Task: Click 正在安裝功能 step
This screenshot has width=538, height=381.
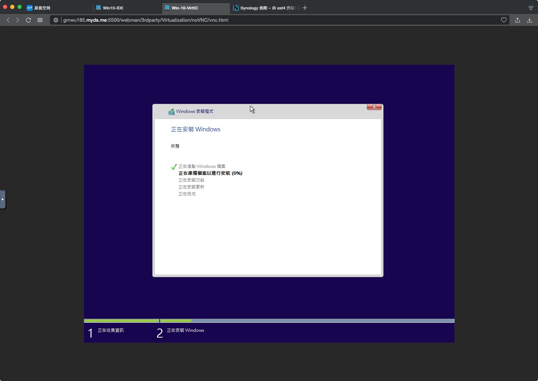Action: pos(191,180)
